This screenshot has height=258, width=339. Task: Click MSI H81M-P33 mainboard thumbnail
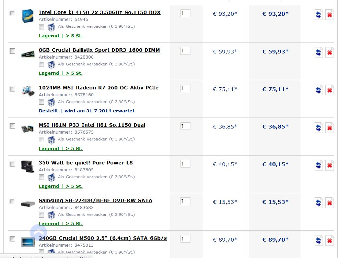pyautogui.click(x=27, y=129)
